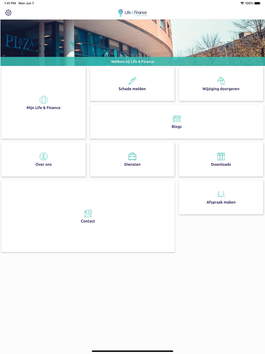Tap the profile head icon for Mijn Life & Finance

point(44,100)
